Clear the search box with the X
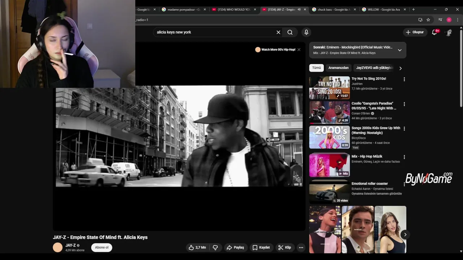The height and width of the screenshot is (260, 463). (278, 32)
